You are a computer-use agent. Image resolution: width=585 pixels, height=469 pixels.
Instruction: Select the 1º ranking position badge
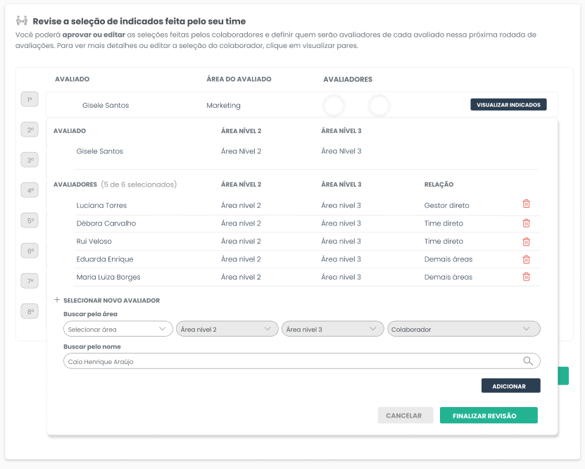click(x=30, y=100)
